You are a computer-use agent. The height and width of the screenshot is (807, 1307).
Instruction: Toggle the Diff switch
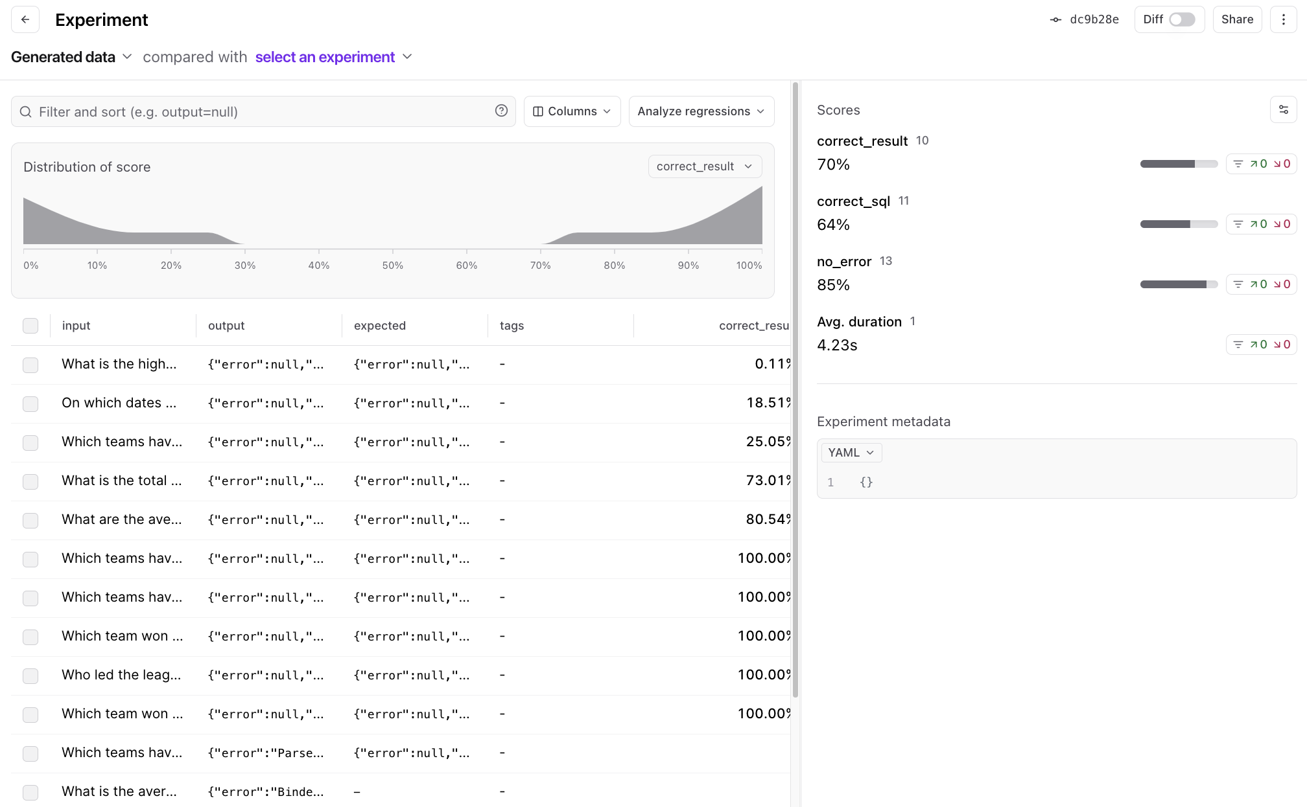click(x=1181, y=19)
